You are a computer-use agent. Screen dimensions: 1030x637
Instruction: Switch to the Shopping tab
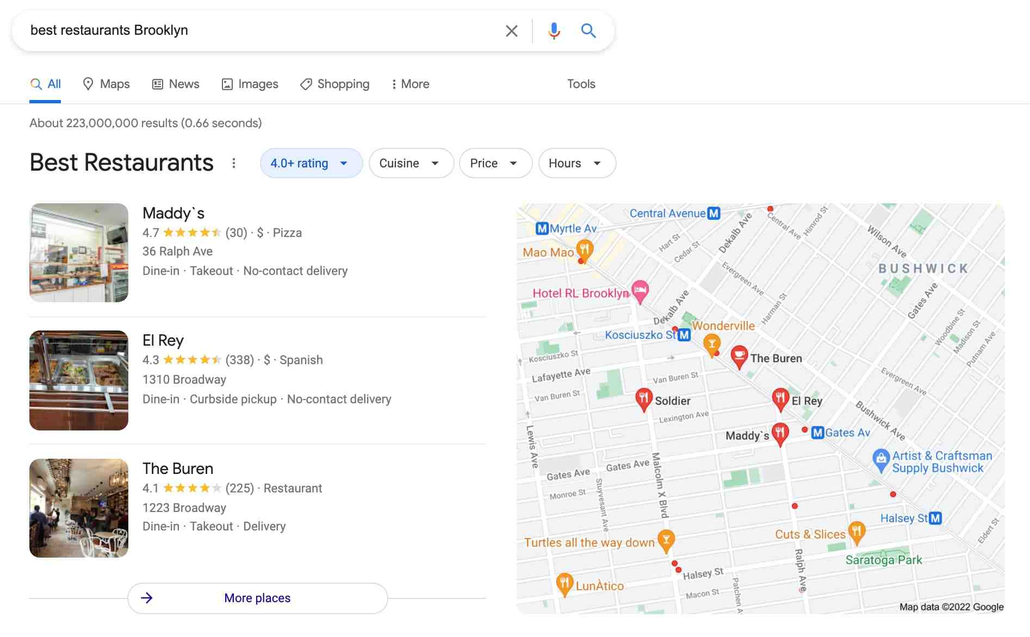coord(334,84)
